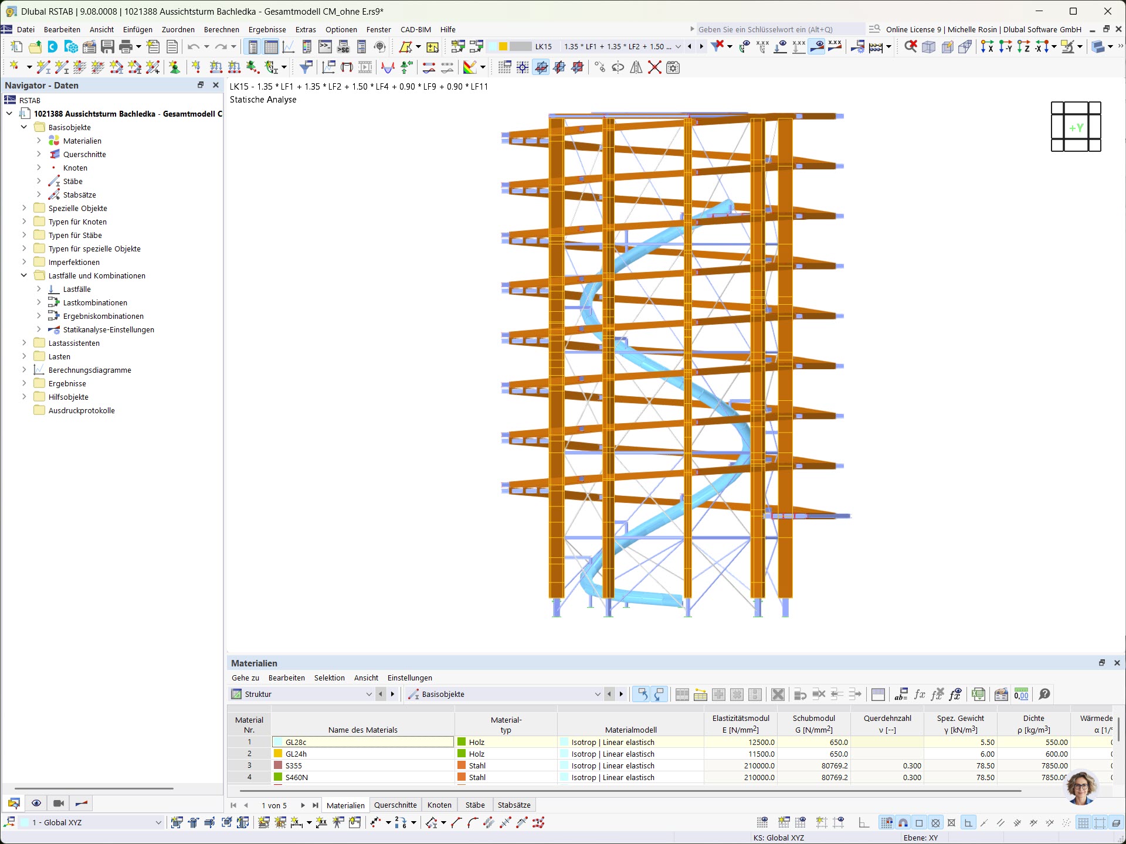This screenshot has width=1126, height=844.
Task: Click the filter funnel icon in second toolbar
Action: [x=306, y=67]
